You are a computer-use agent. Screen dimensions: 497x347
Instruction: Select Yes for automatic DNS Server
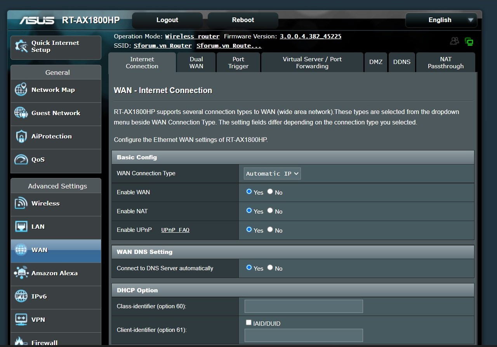249,268
